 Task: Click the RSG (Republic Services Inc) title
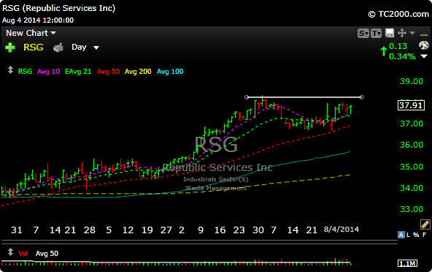58,8
